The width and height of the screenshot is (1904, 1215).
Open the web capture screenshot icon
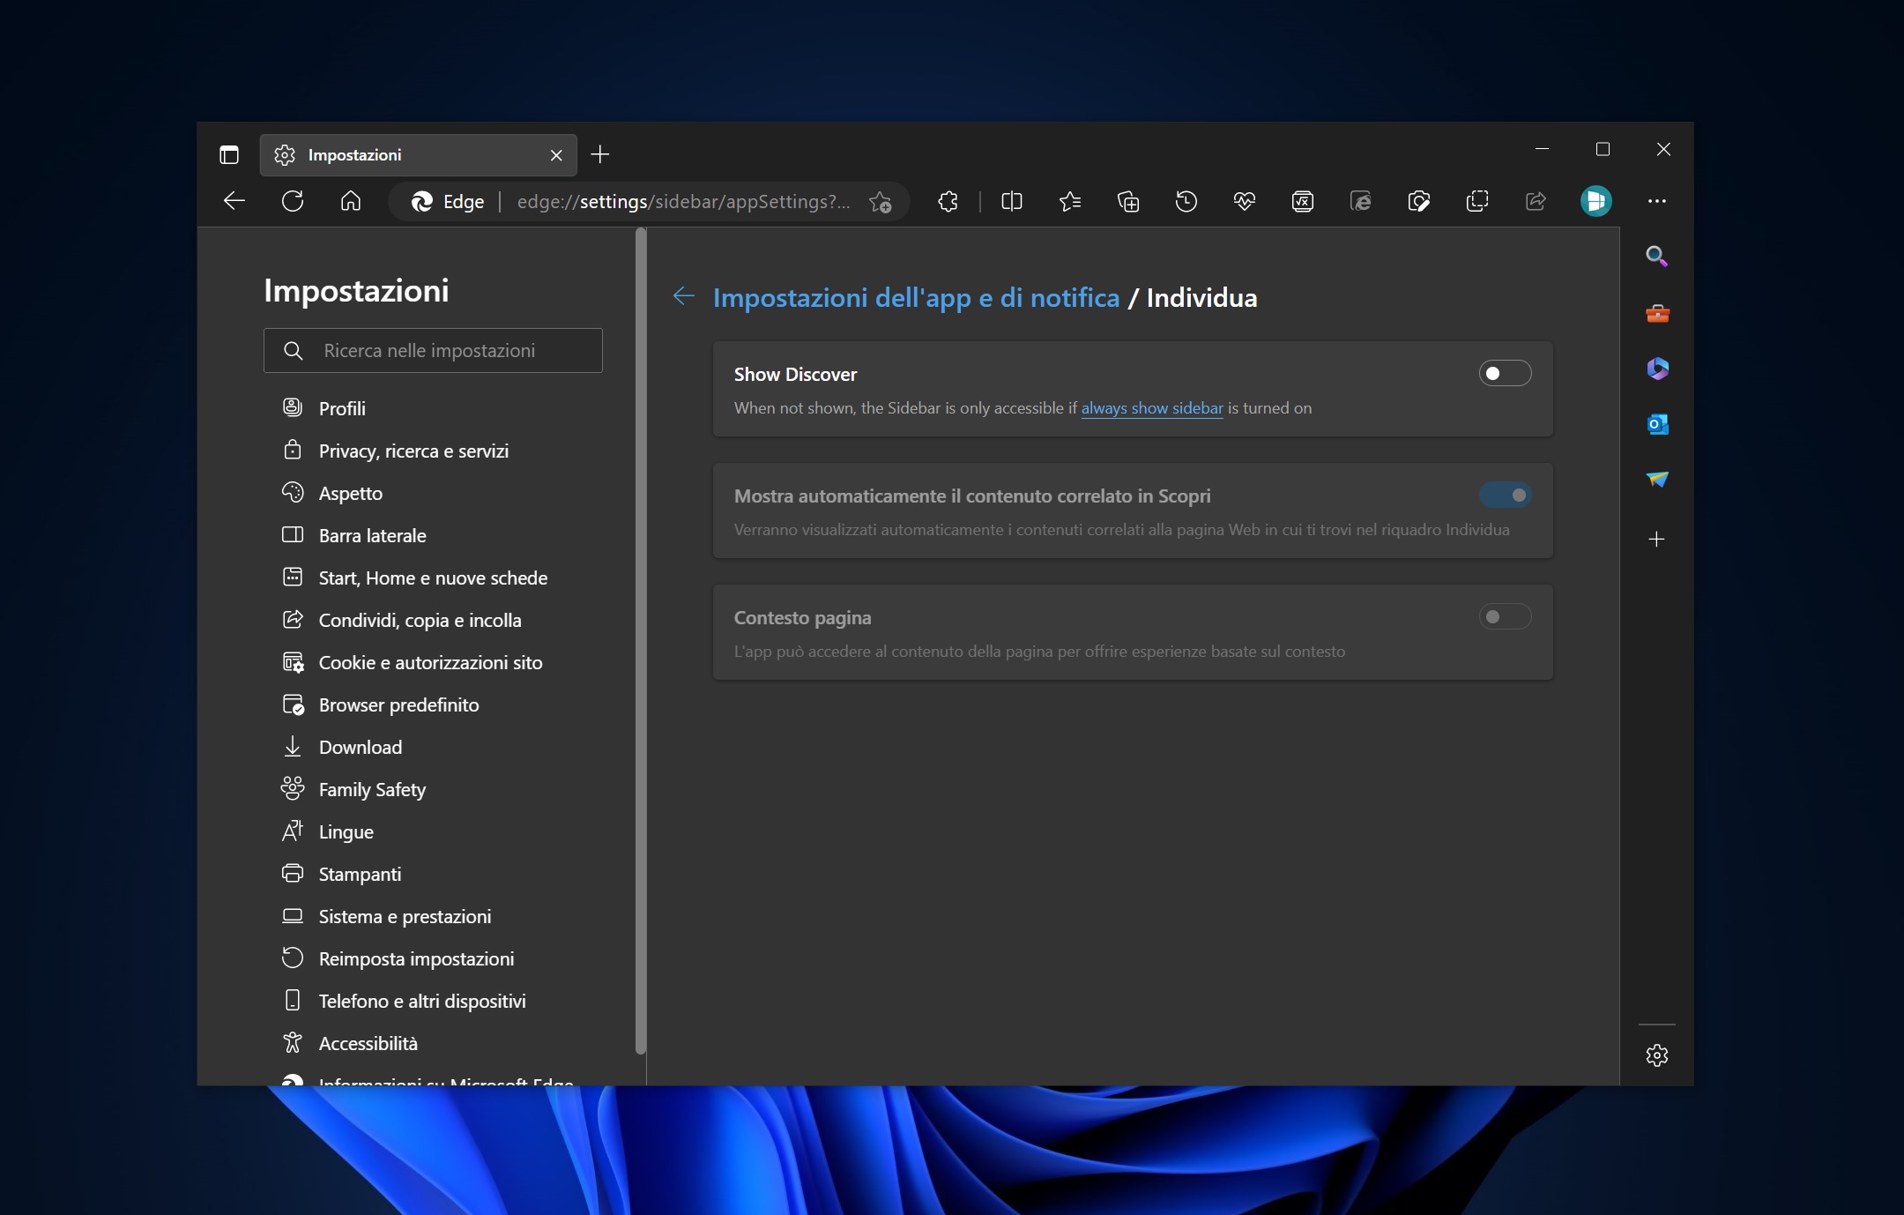pos(1419,202)
